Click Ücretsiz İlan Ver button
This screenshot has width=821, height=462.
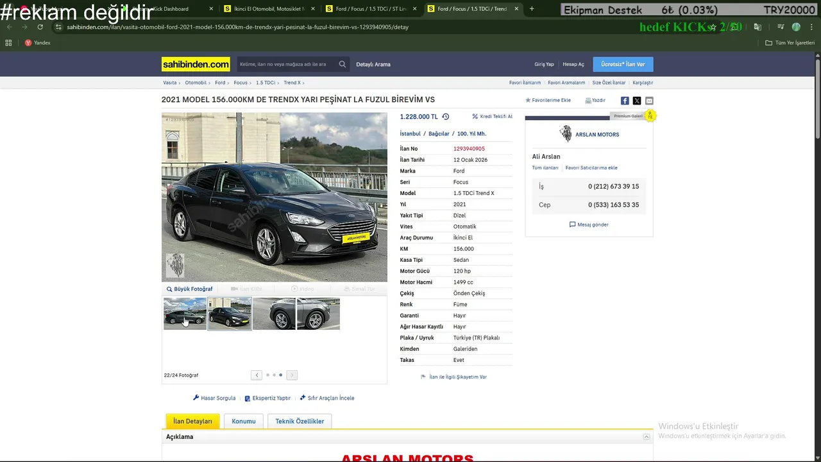click(623, 64)
